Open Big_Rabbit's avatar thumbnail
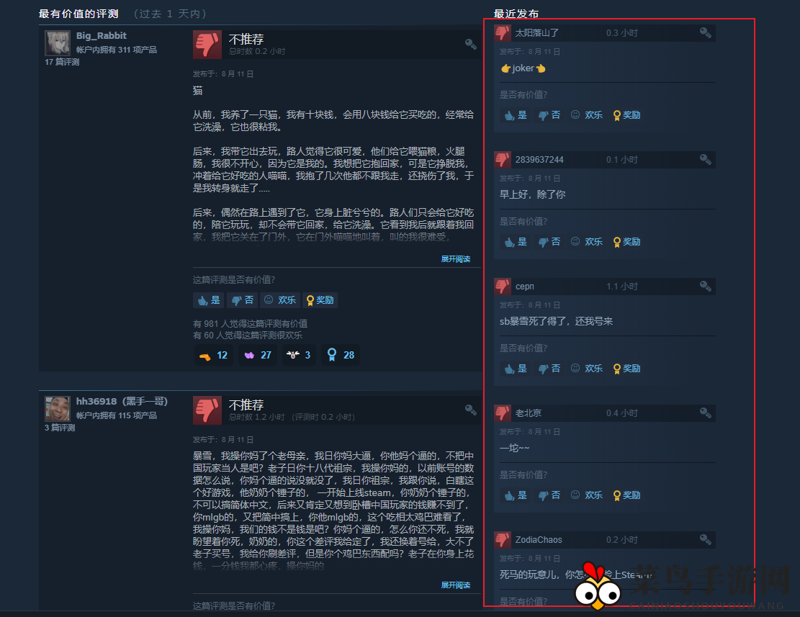 coord(57,42)
